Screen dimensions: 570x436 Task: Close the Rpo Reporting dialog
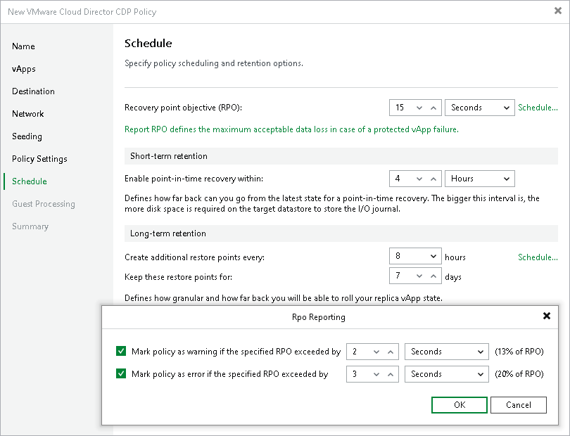[546, 316]
